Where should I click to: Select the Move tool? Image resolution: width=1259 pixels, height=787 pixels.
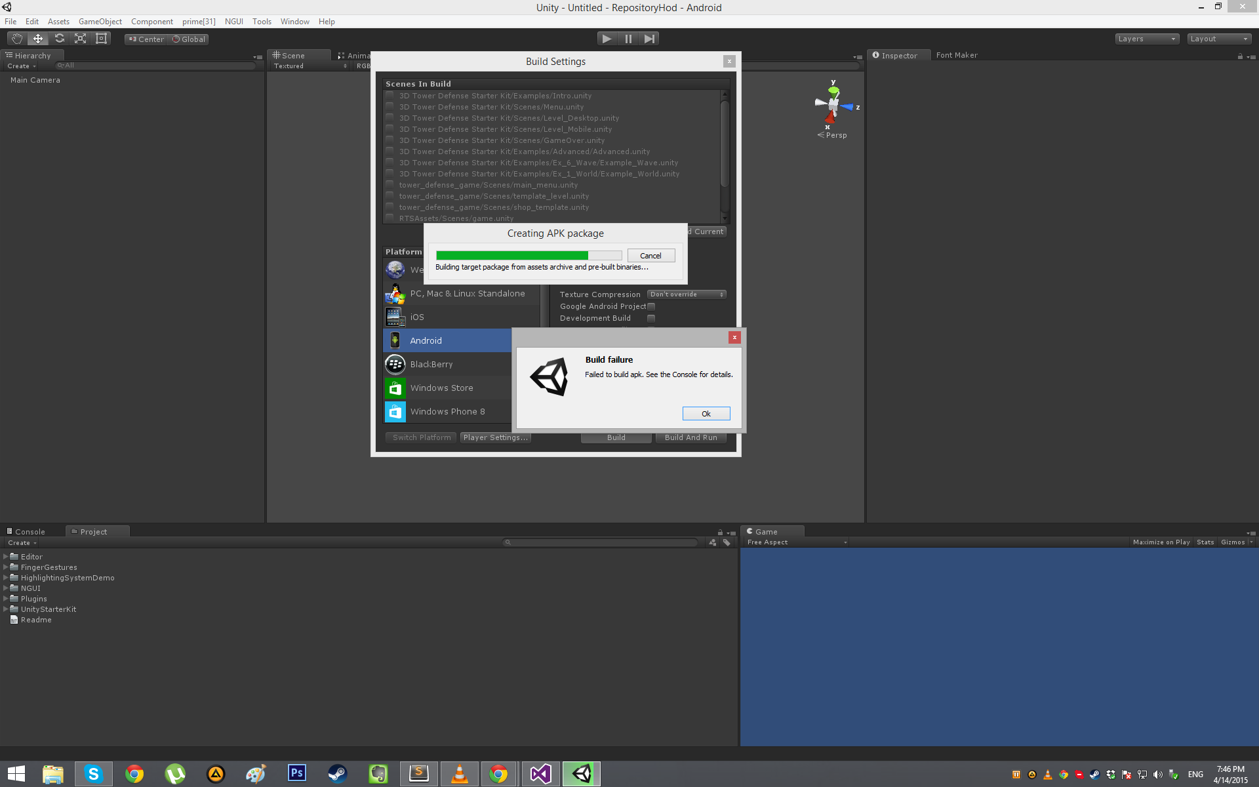tap(38, 39)
